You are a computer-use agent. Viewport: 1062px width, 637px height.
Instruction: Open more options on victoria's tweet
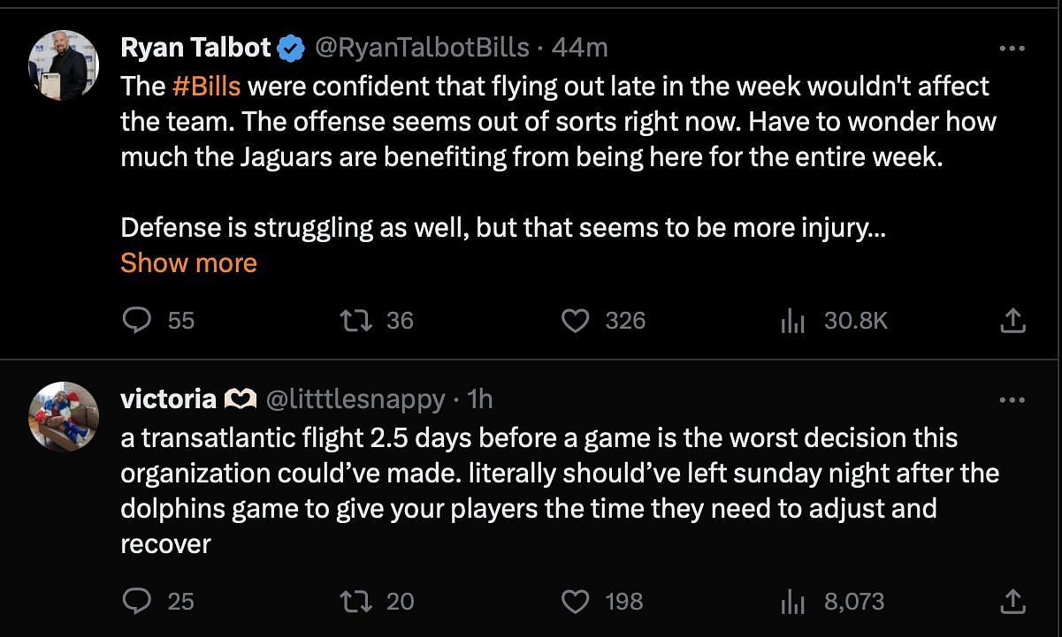tap(1012, 399)
